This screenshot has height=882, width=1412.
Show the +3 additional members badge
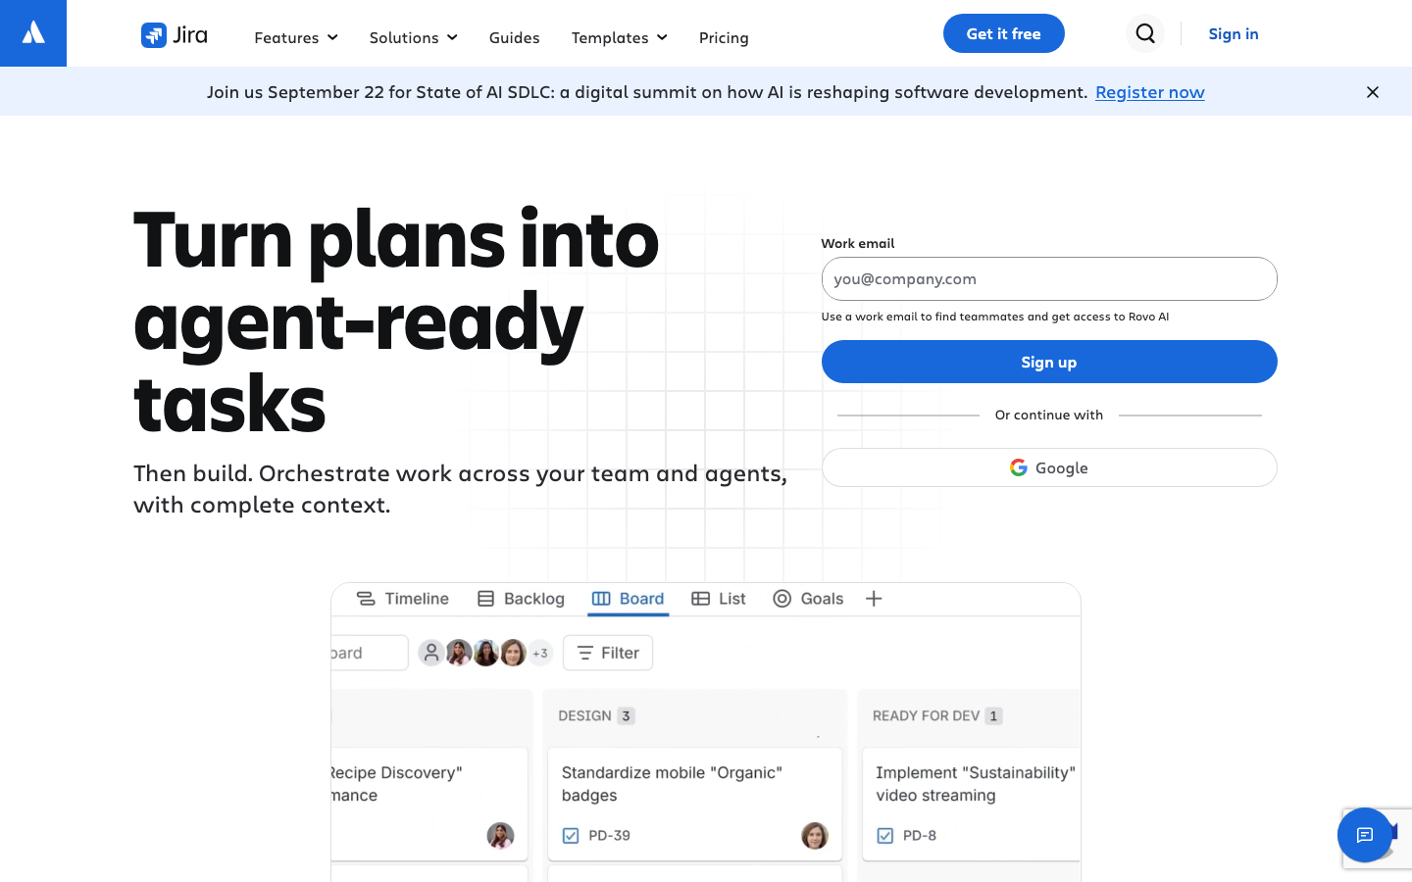(x=540, y=653)
